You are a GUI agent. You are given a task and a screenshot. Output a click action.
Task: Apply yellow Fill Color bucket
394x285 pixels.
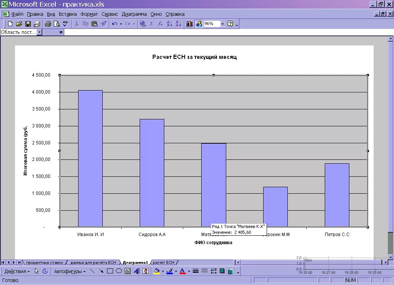(x=157, y=271)
